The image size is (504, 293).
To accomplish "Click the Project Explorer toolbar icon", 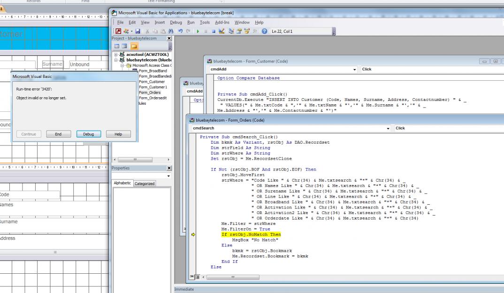I will [231, 31].
